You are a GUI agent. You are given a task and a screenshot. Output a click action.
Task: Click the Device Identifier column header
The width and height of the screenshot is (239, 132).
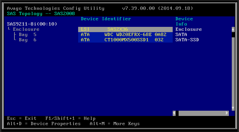[x=106, y=19]
